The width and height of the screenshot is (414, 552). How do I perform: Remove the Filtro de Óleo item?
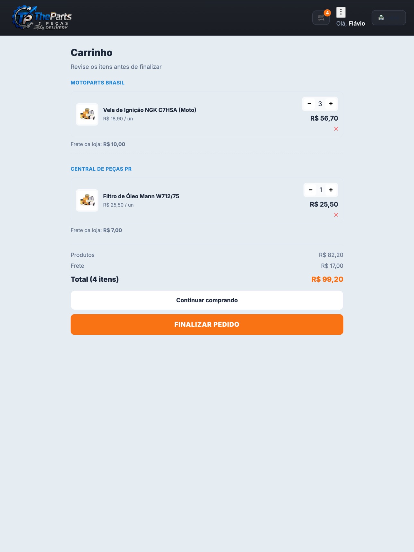coord(336,215)
